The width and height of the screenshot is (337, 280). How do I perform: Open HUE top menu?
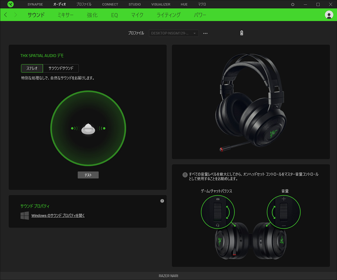pyautogui.click(x=184, y=4)
